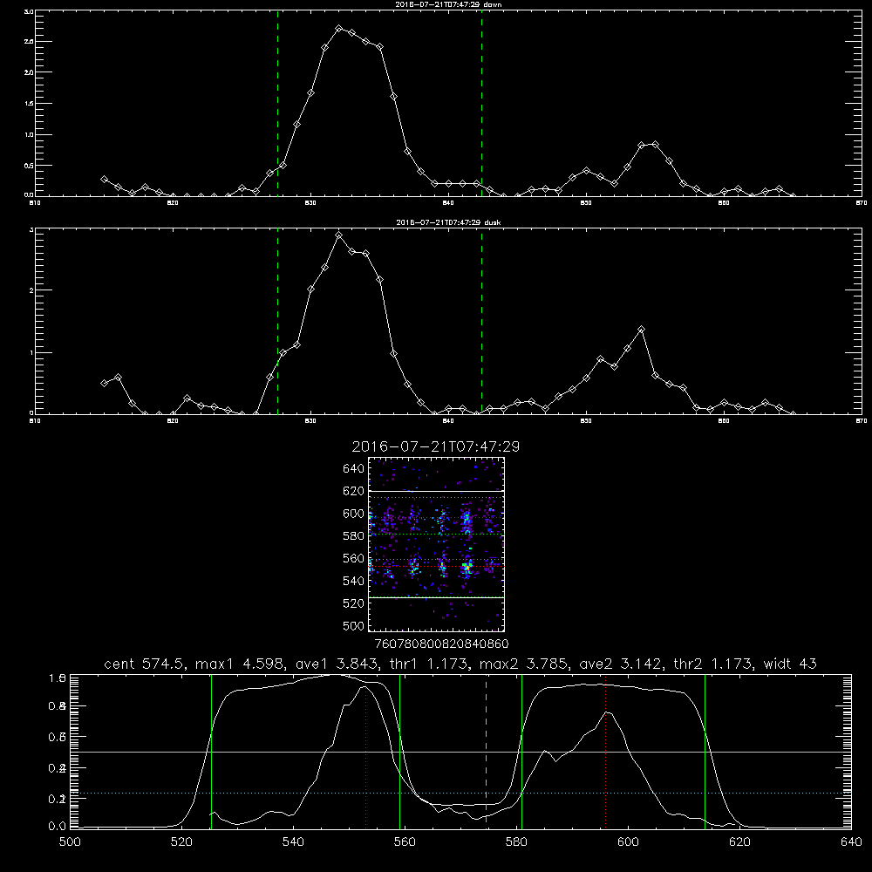The width and height of the screenshot is (872, 872).
Task: Click x-axis label 640 of the bottom plot
Action: tap(851, 842)
